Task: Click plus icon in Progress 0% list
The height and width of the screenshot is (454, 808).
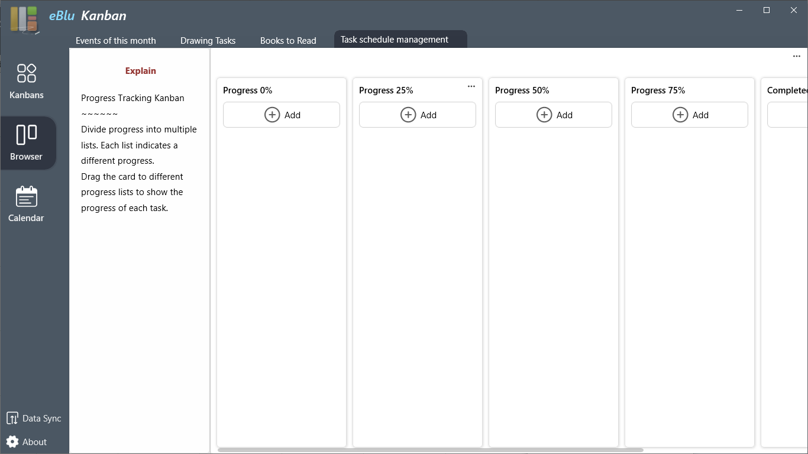Action: (272, 115)
